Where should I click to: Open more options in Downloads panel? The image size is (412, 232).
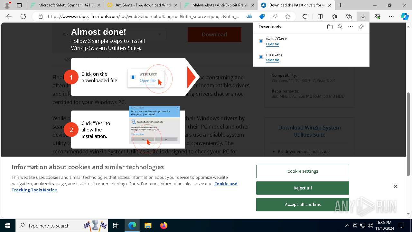point(351,27)
